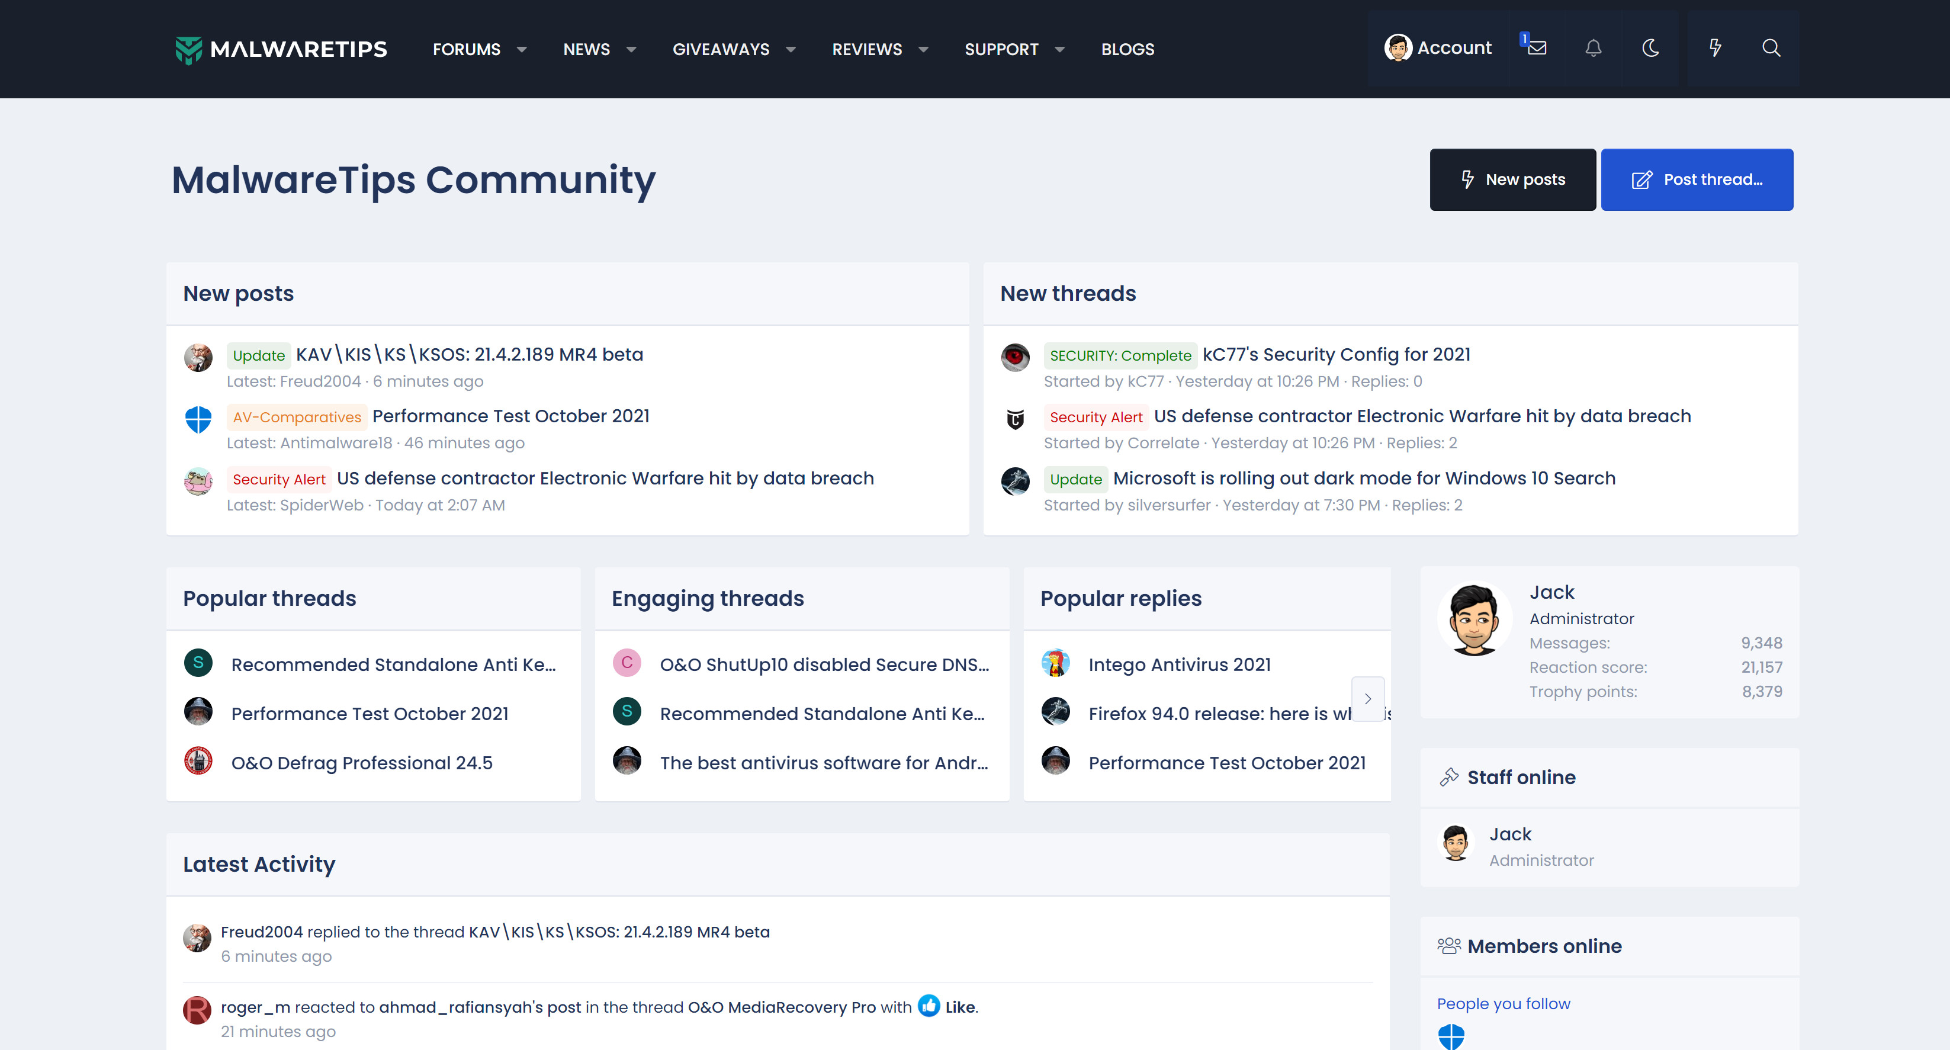Viewport: 1950px width, 1050px height.
Task: Click the Post thread button
Action: click(1697, 179)
